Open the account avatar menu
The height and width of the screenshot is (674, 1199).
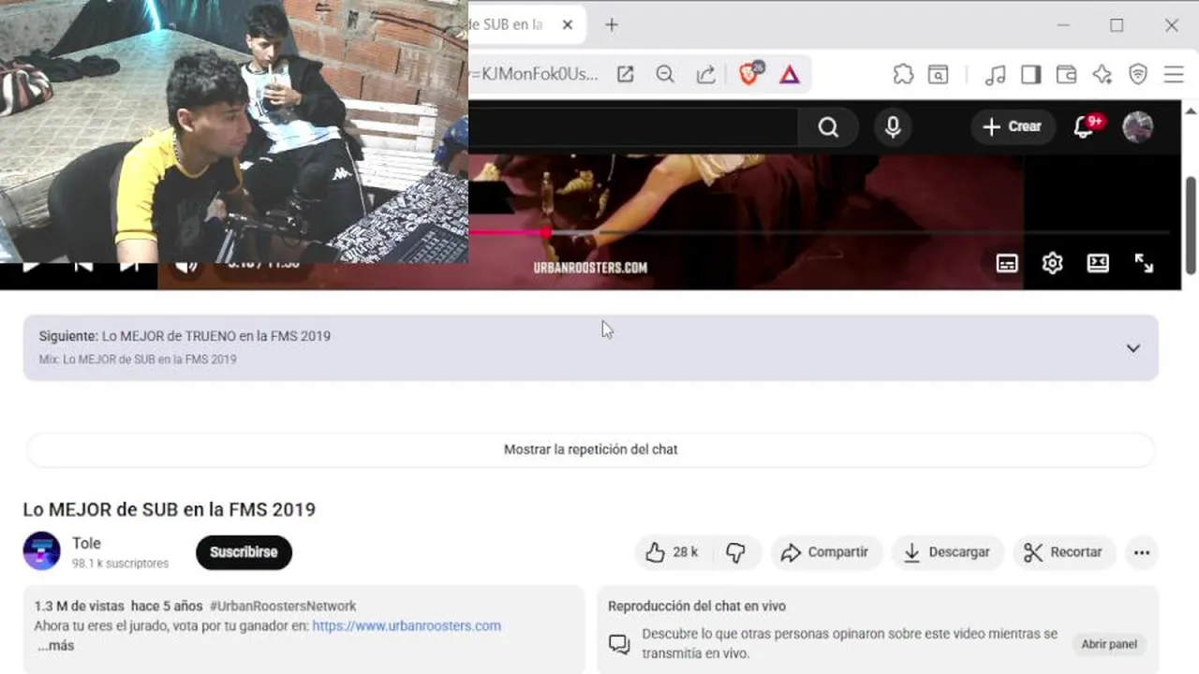point(1137,126)
